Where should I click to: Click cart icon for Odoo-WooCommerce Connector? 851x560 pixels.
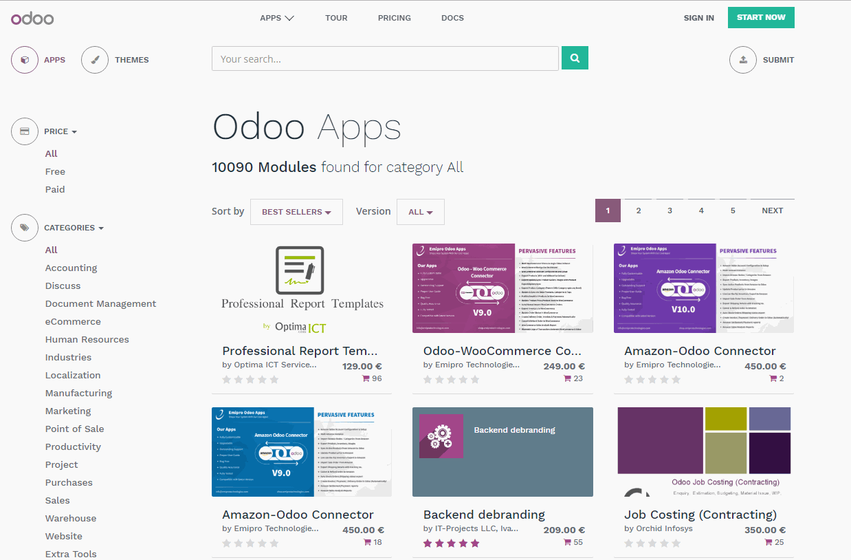pos(568,378)
